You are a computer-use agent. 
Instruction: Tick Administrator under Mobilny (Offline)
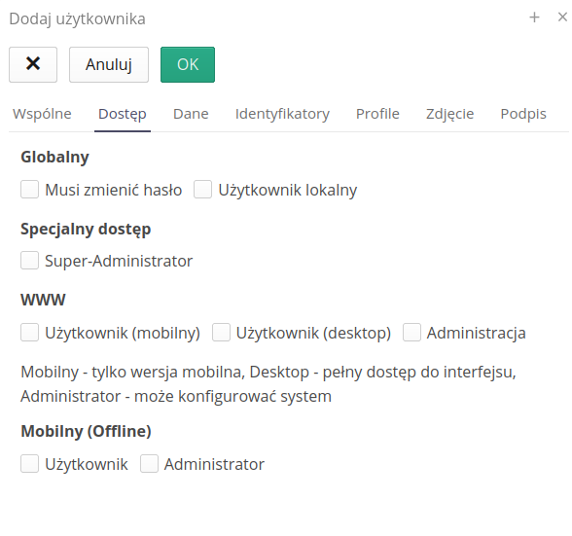149,464
